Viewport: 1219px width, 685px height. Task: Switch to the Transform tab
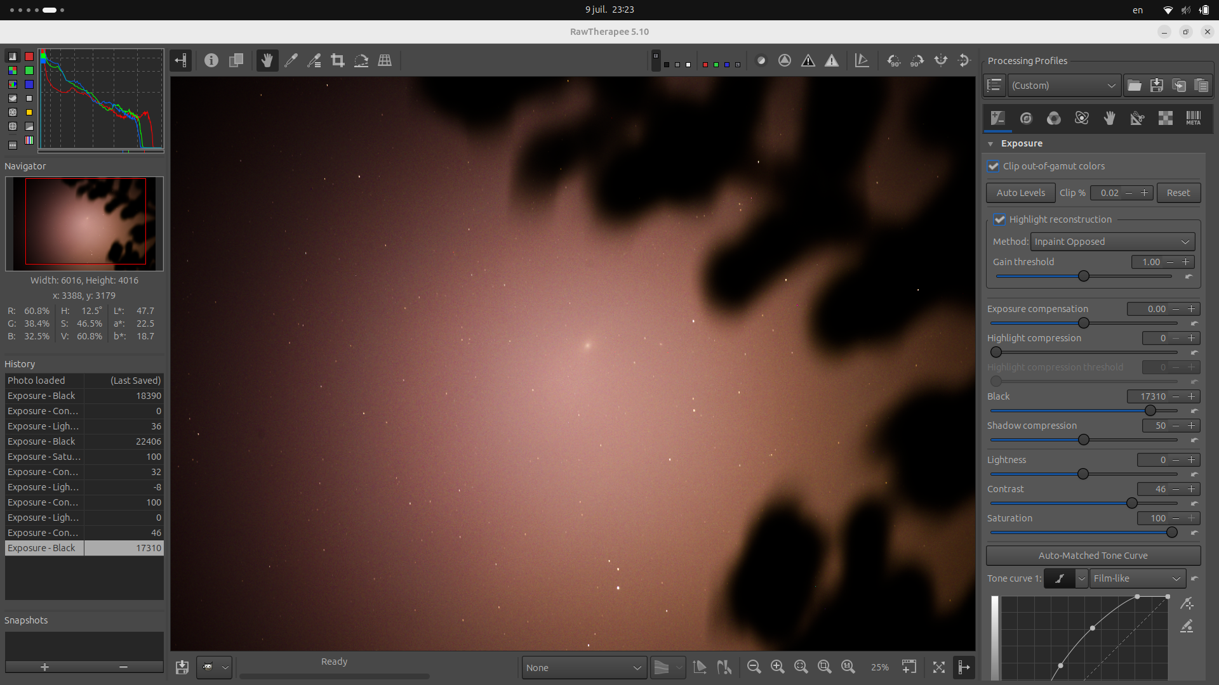pyautogui.click(x=1138, y=119)
